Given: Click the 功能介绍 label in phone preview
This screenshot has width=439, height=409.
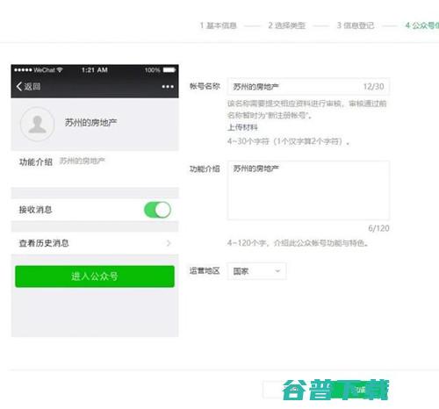Looking at the screenshot, I should [36, 161].
